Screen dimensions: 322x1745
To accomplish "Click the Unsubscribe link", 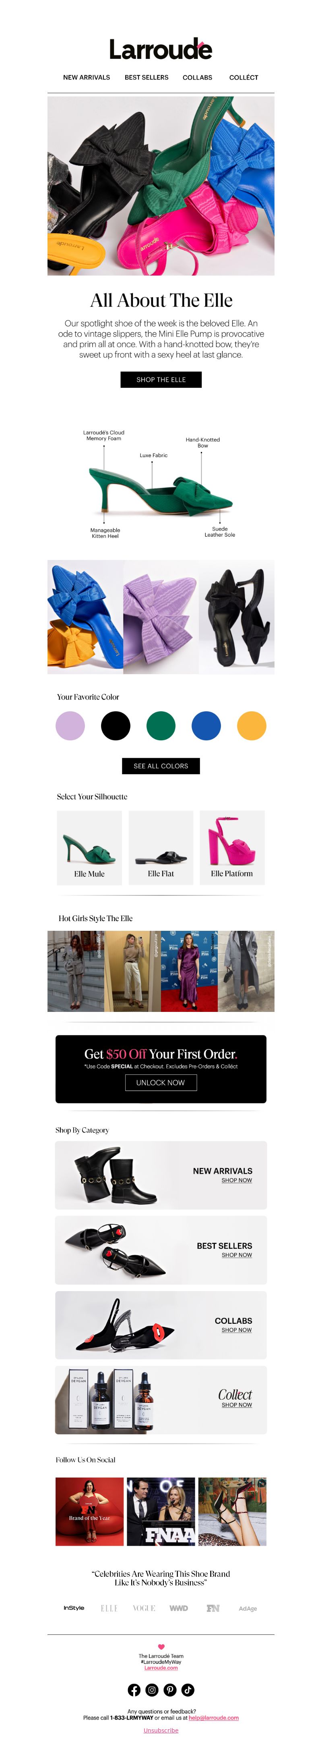I will click(x=161, y=1730).
